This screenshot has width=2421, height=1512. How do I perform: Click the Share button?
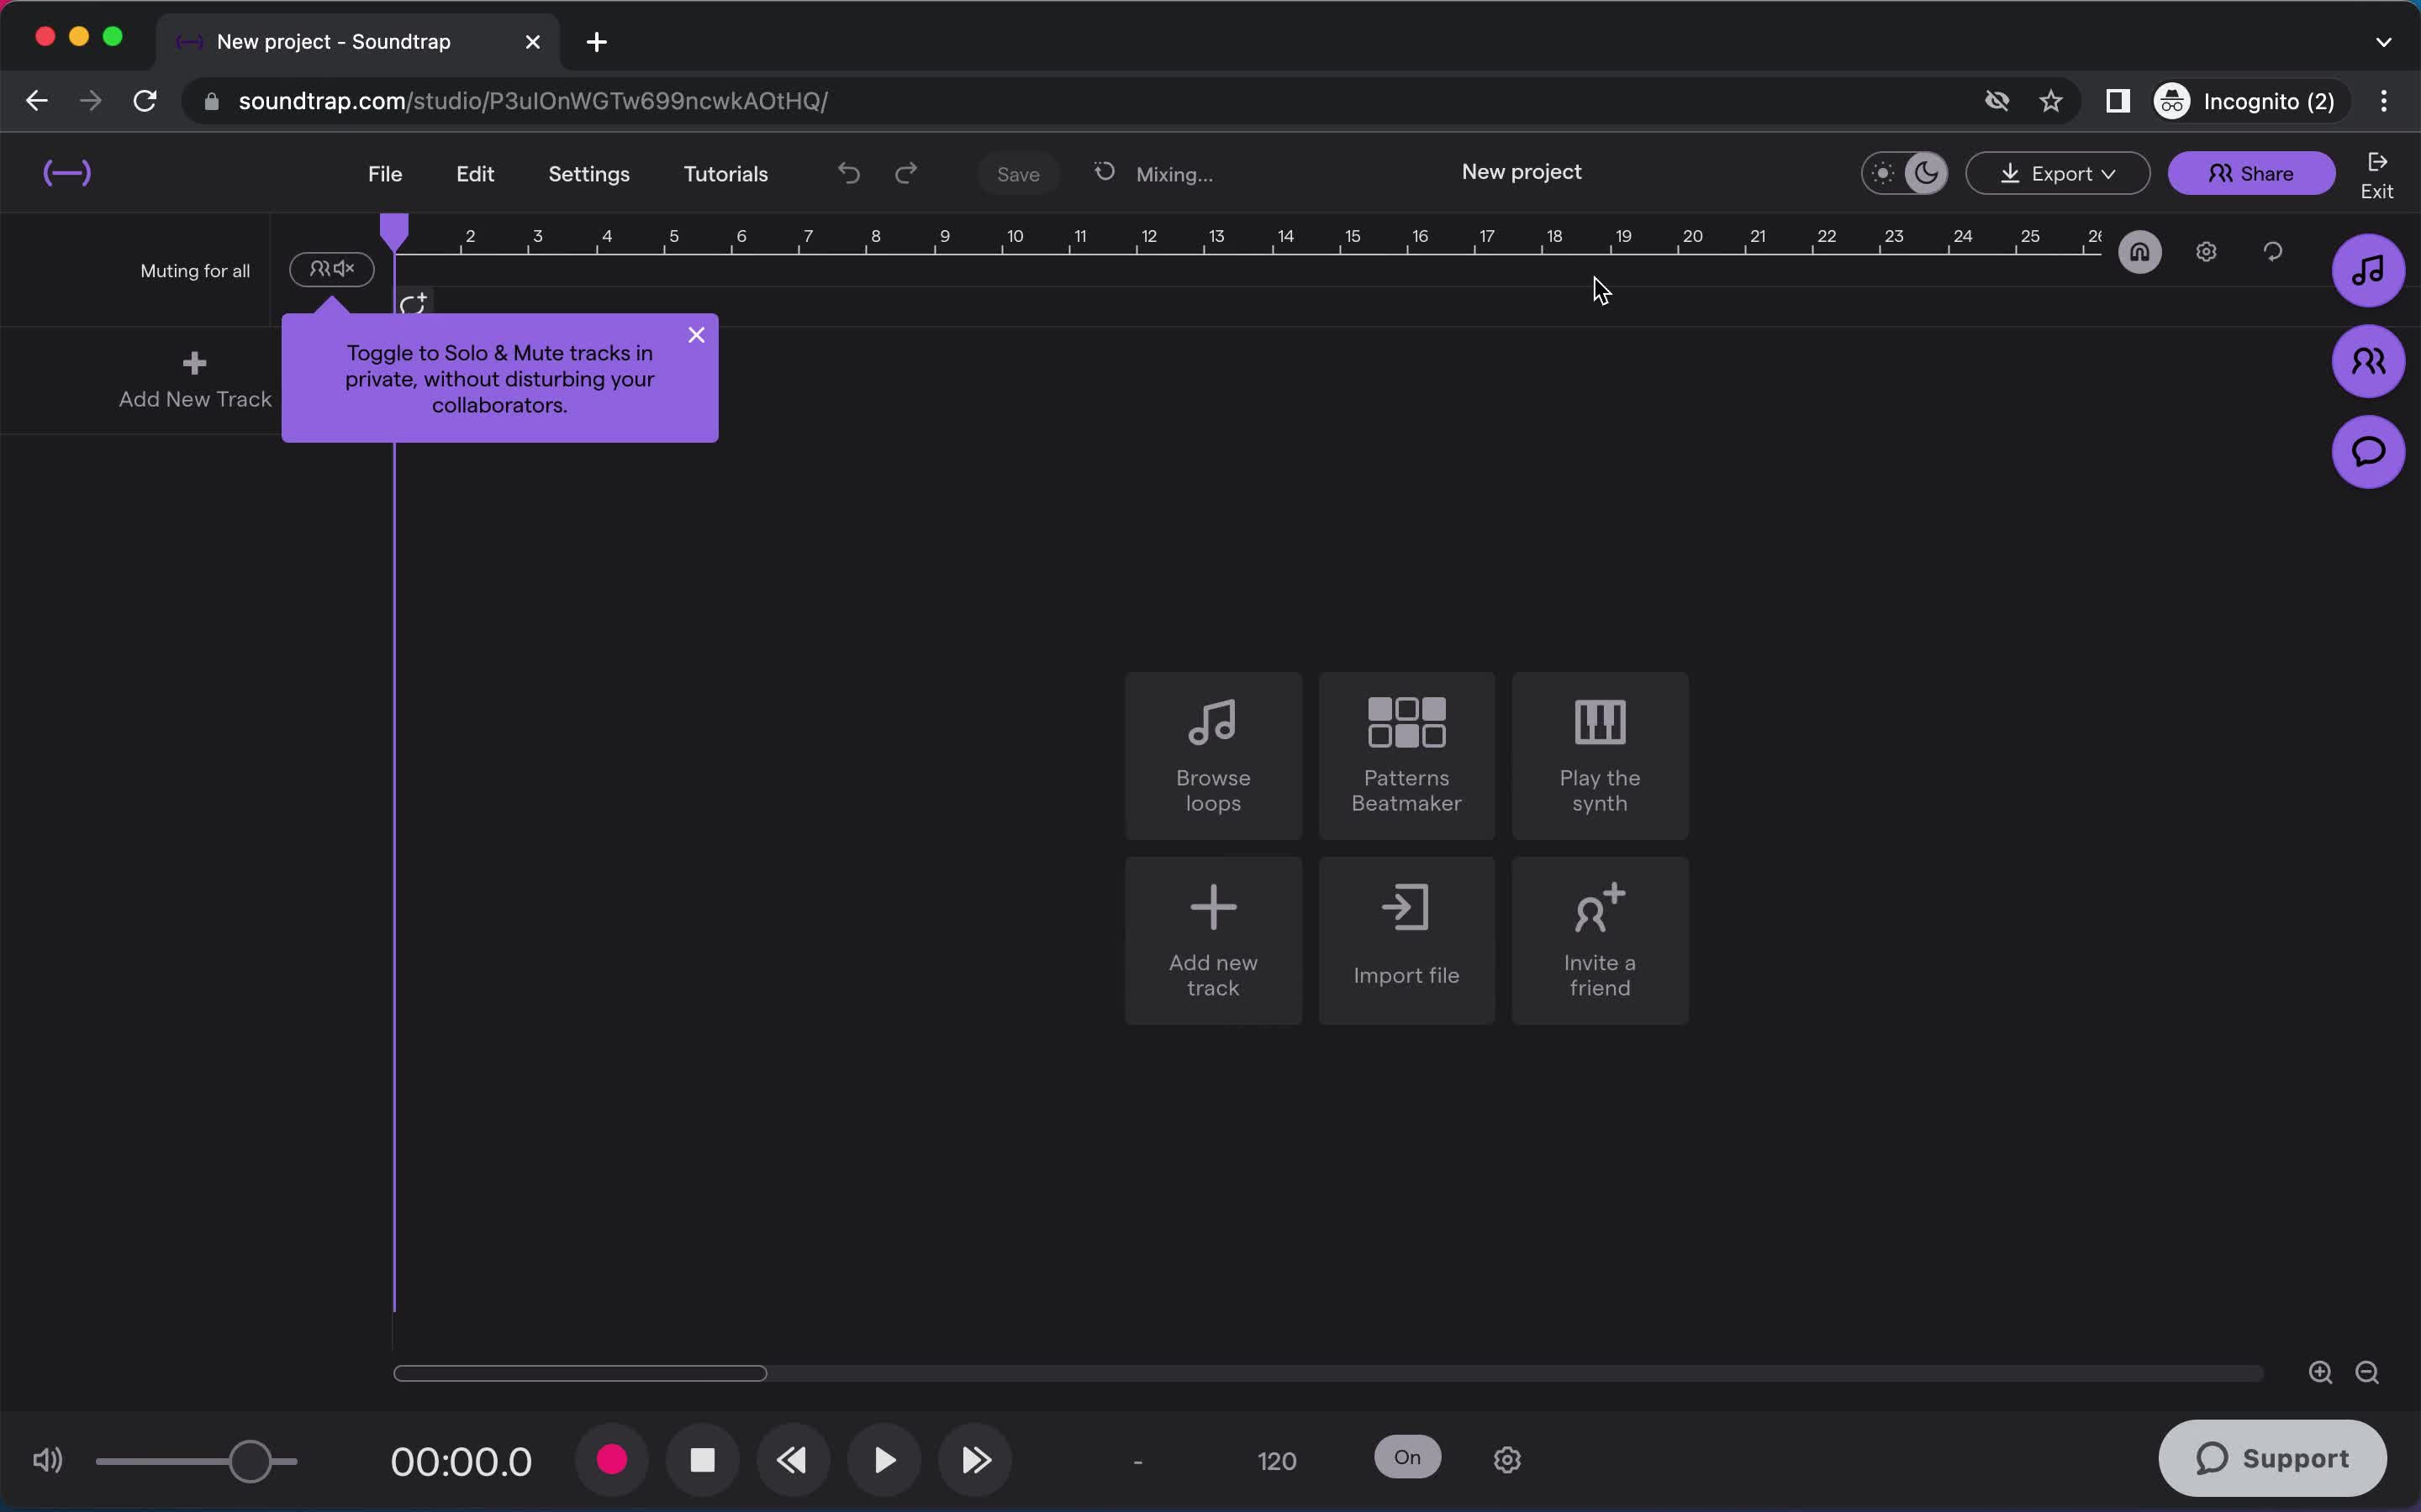2251,173
